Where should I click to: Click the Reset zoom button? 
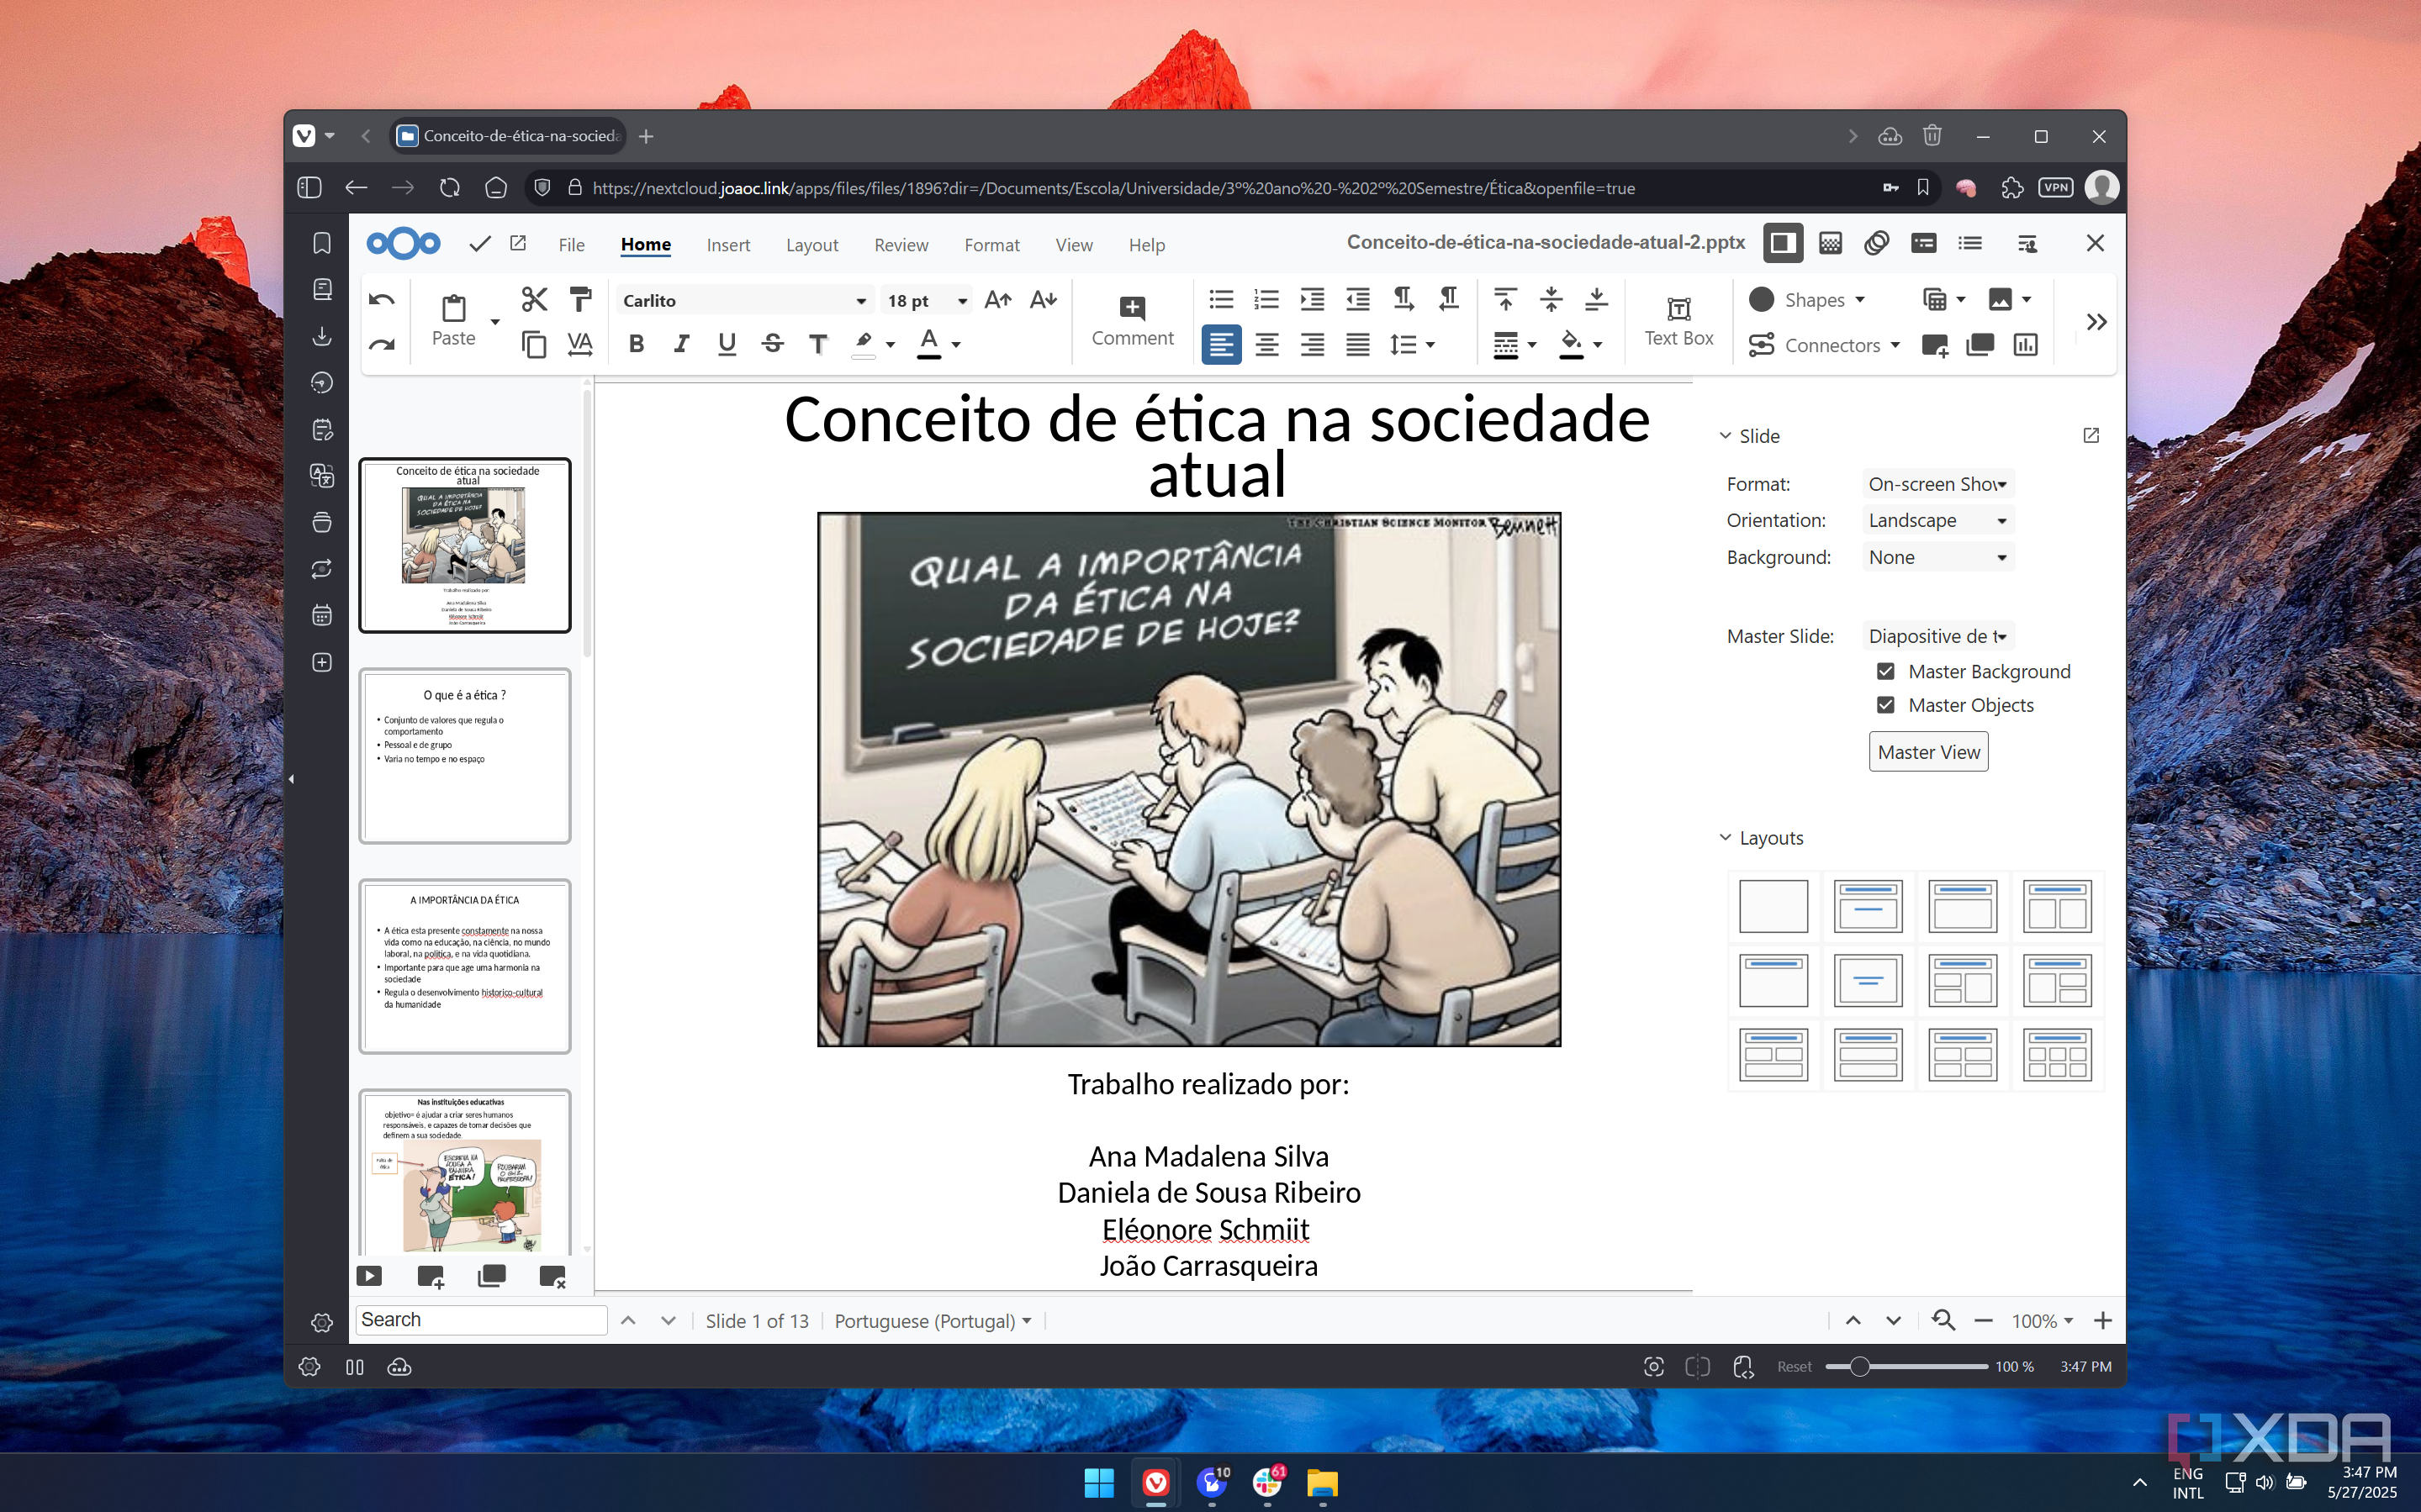tap(1794, 1366)
